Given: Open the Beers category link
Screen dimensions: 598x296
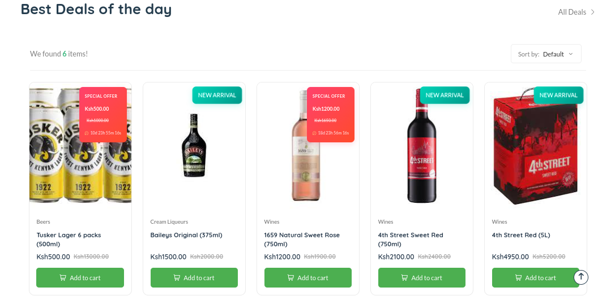Looking at the screenshot, I should pos(43,222).
